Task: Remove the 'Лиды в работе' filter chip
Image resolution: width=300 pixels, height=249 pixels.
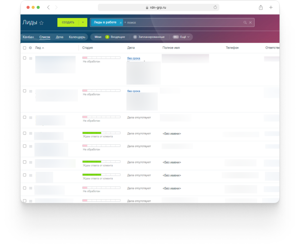Action: coord(121,23)
